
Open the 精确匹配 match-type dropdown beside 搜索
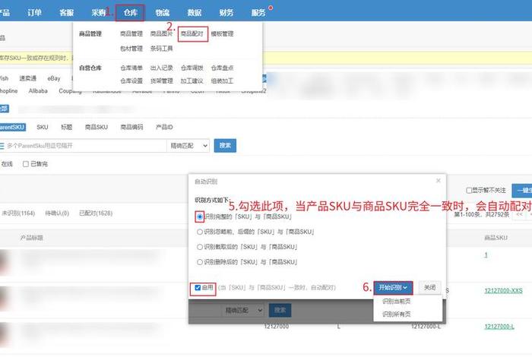[x=188, y=146]
